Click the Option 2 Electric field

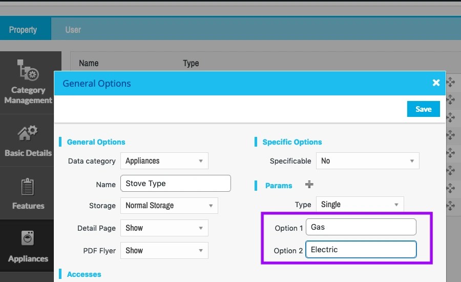click(x=361, y=250)
